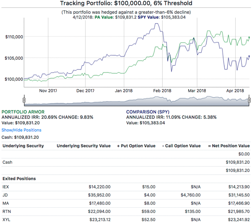
Task: Click the Feb 2018 label on the chart axis
Action: (x=161, y=90)
